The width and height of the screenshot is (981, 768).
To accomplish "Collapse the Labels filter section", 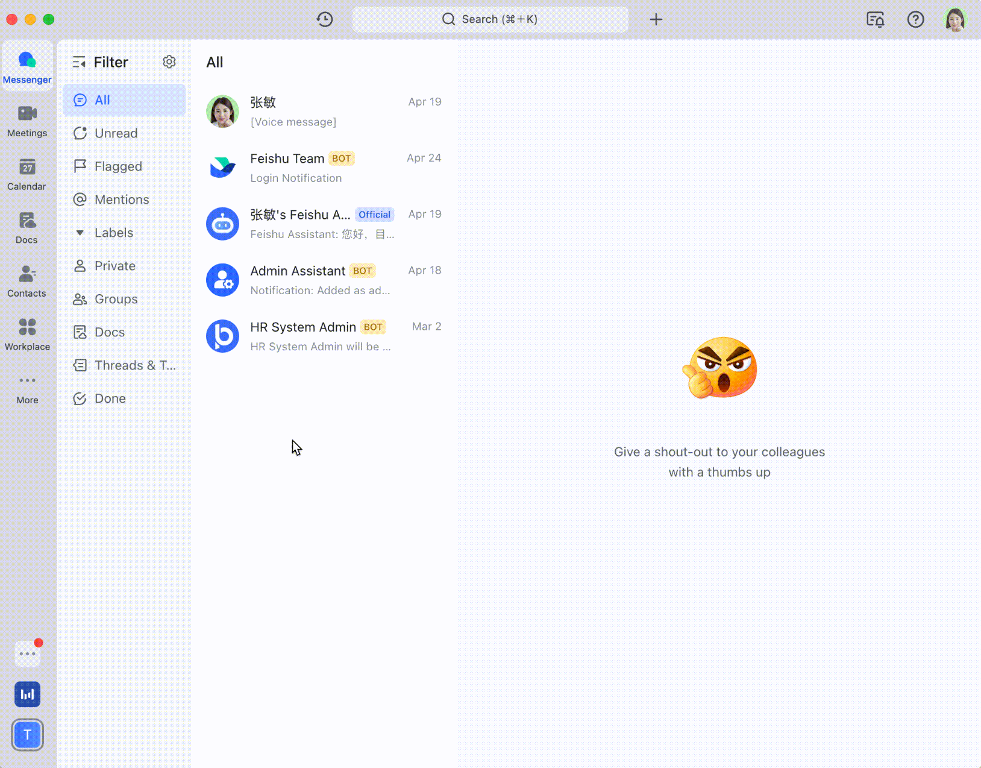I will [80, 232].
